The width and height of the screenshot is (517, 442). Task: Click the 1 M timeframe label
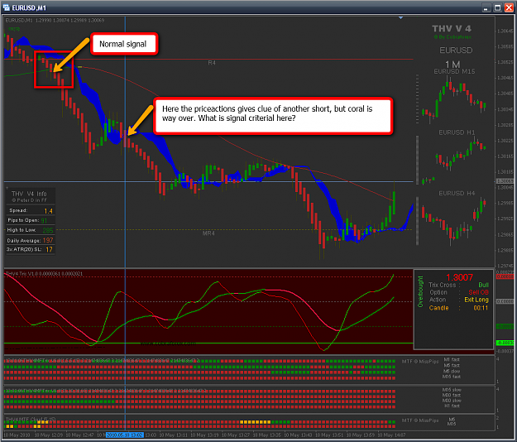452,64
